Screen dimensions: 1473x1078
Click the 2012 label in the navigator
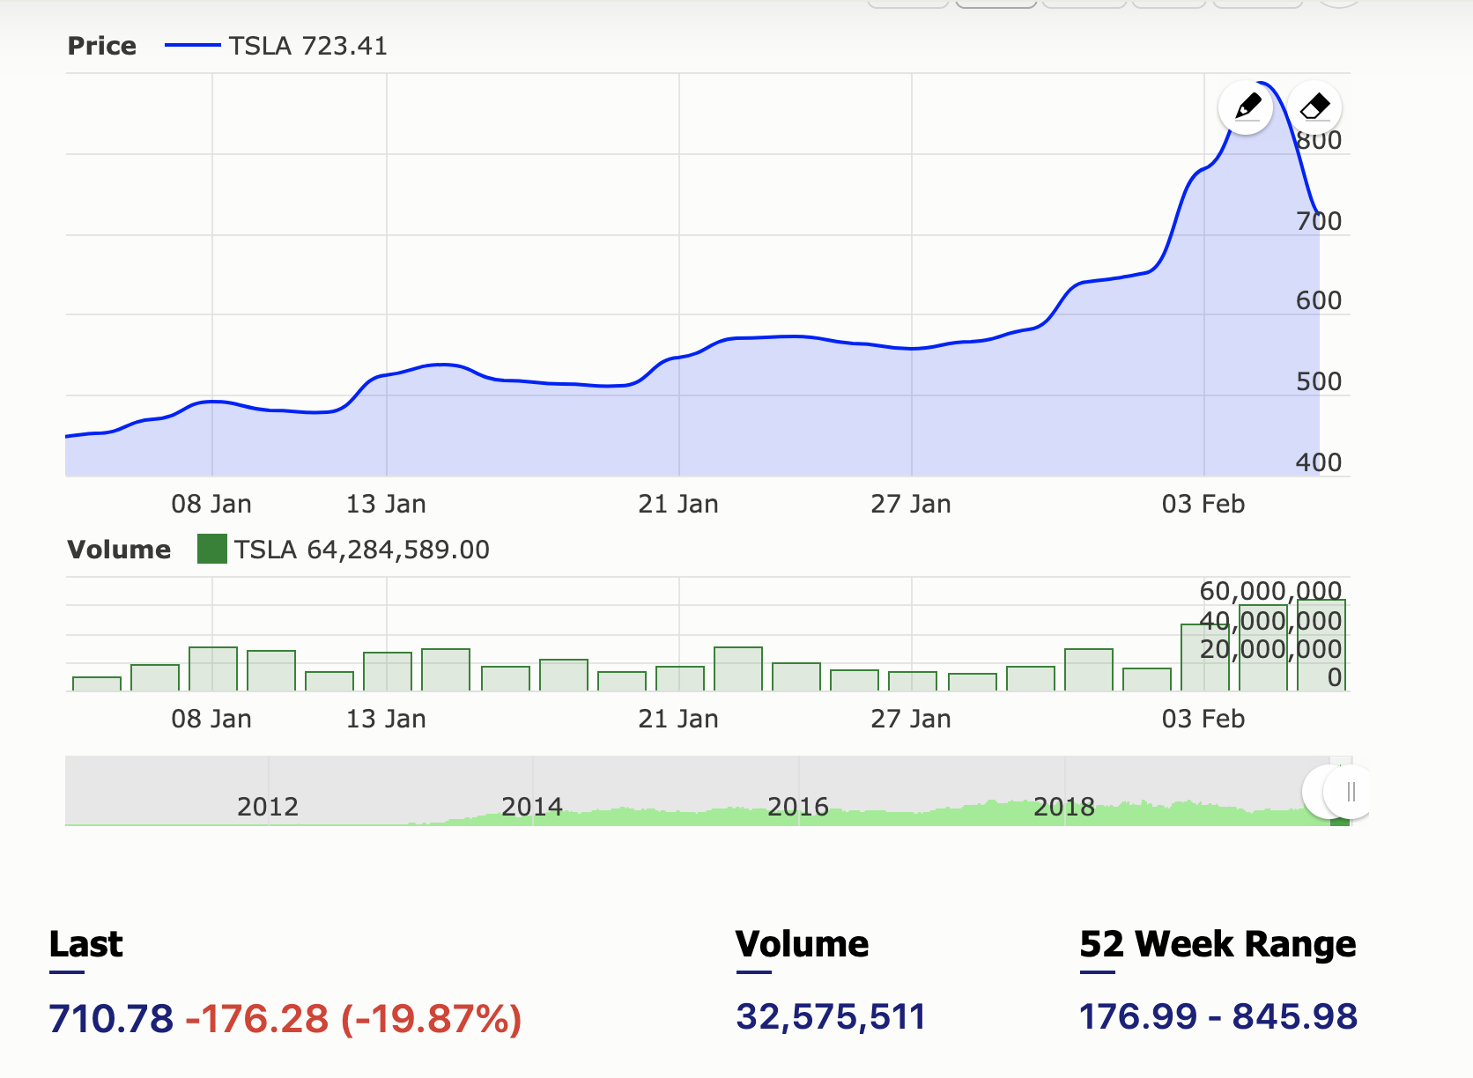268,806
